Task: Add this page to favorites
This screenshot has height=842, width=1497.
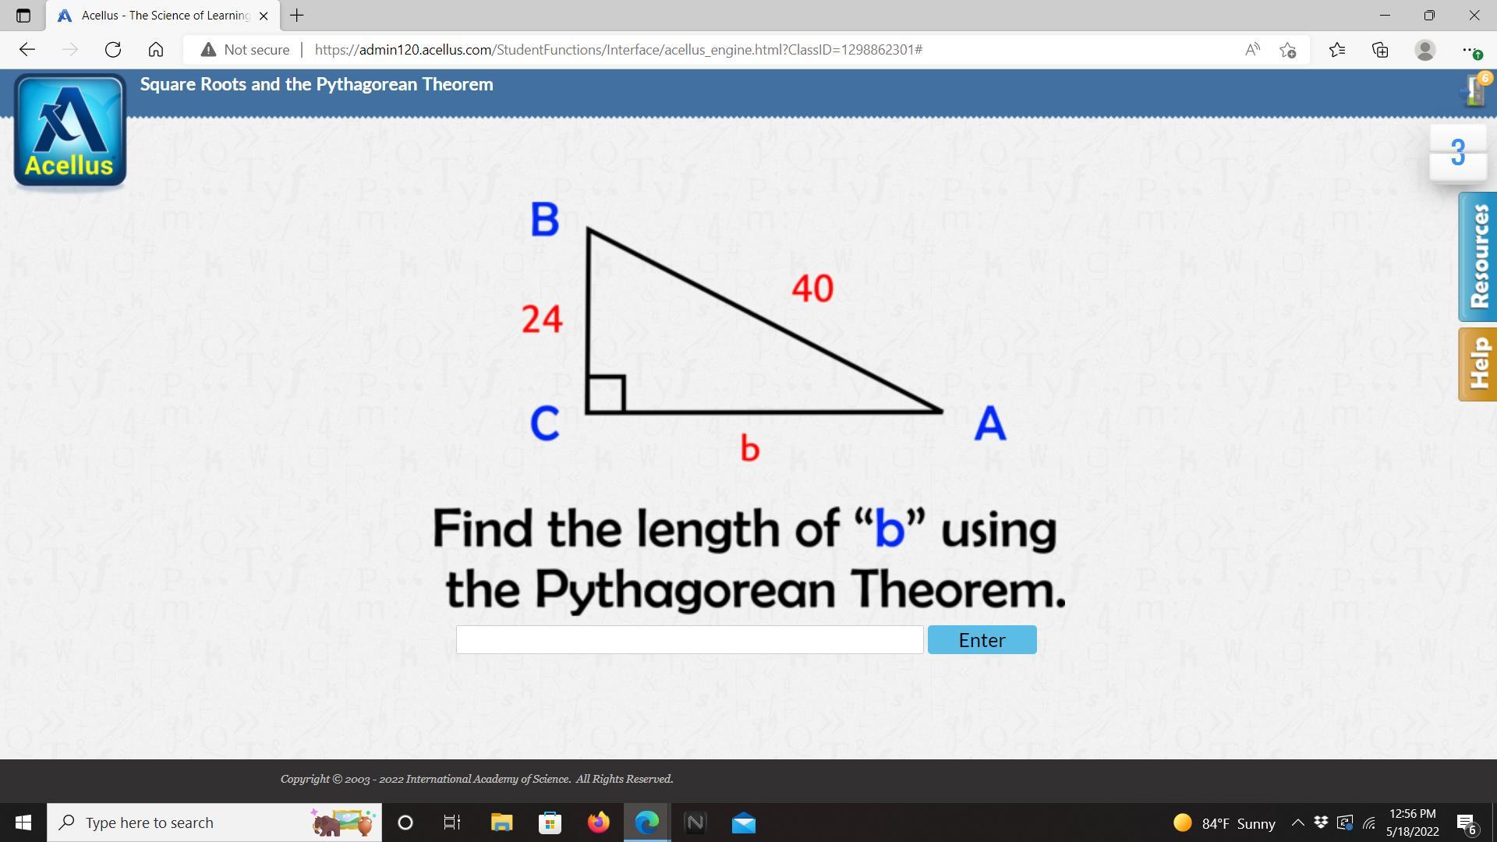Action: tap(1288, 50)
